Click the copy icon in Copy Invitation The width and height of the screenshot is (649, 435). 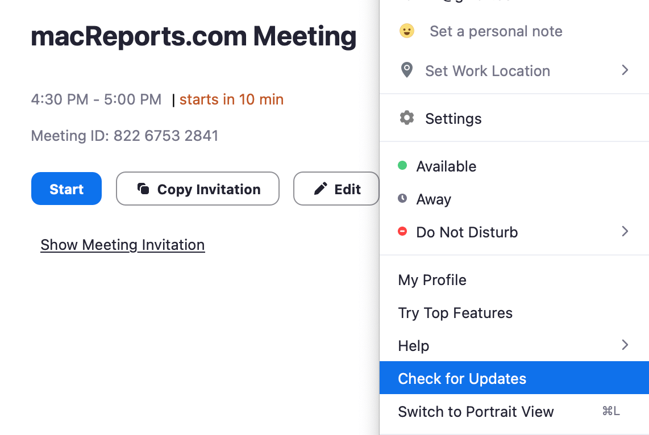click(143, 189)
